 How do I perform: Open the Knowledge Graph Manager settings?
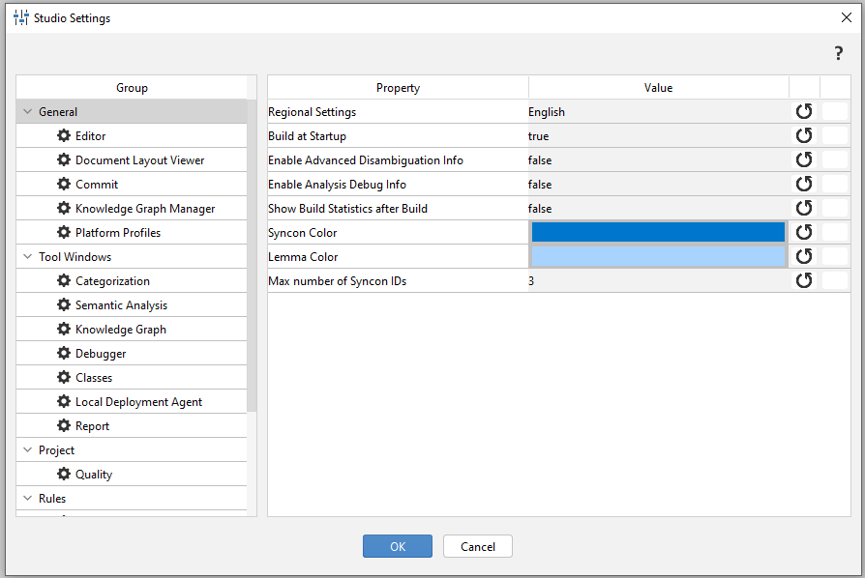(145, 209)
